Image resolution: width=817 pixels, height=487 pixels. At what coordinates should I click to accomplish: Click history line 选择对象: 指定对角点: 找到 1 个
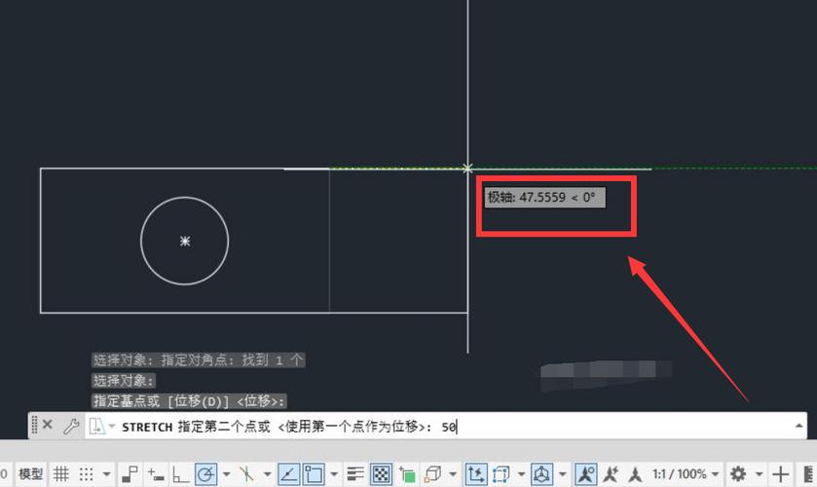[198, 359]
